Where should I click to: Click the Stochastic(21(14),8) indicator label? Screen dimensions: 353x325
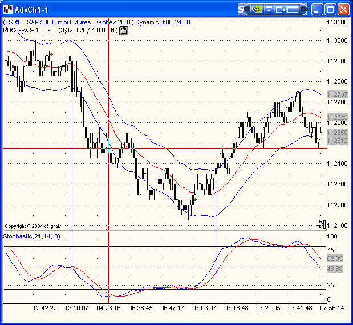coord(32,236)
